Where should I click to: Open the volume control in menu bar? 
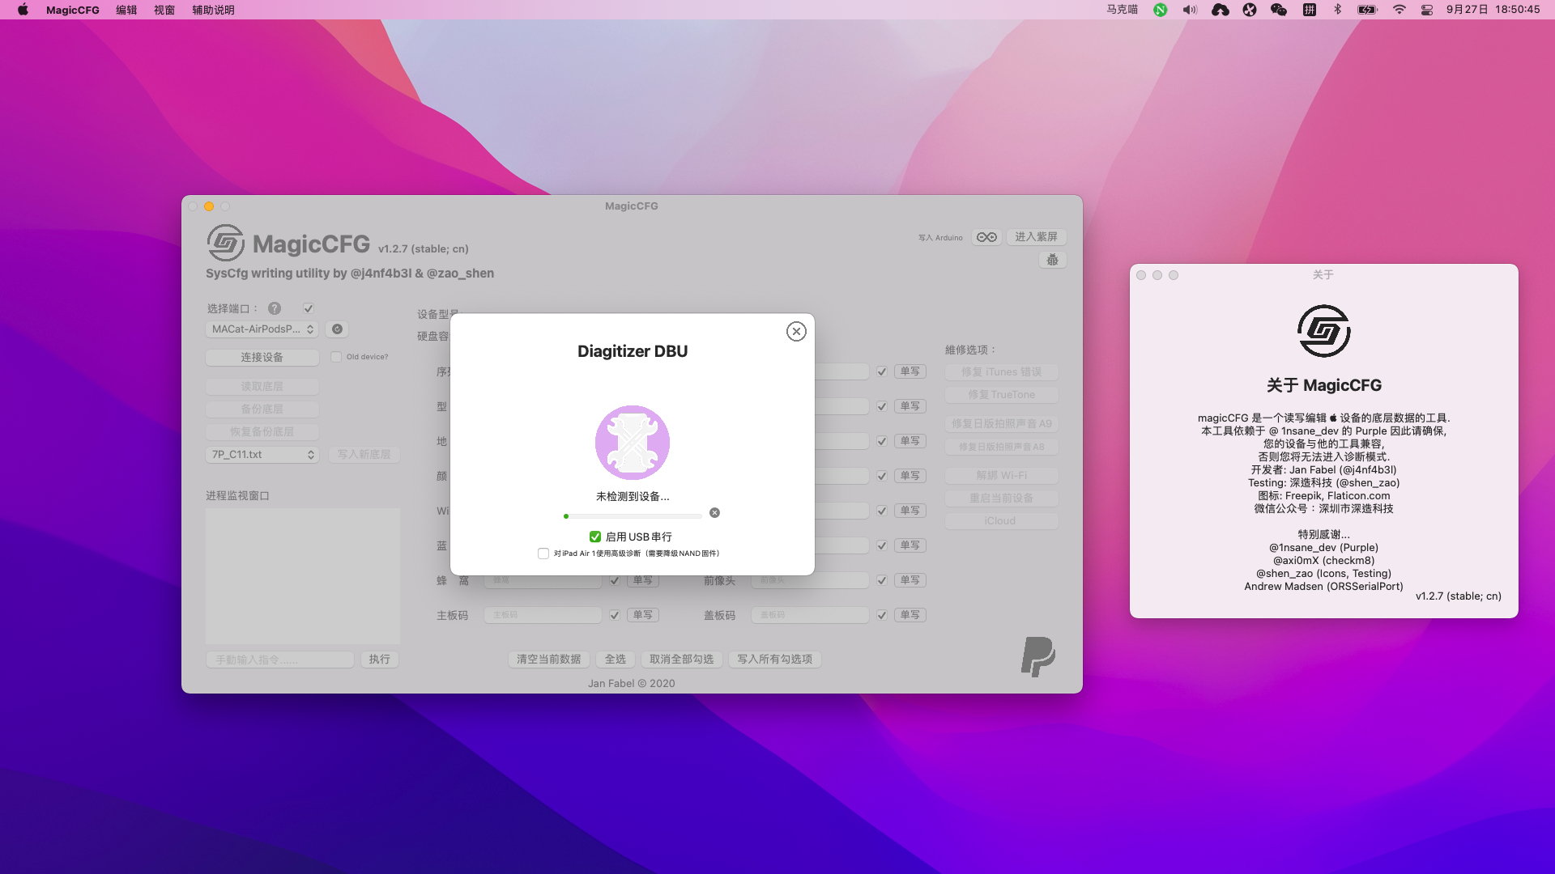coord(1190,10)
